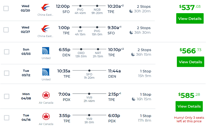207x130 pixels.
Task: Tick the checkbox for Wed 02/27 flight
Action: point(6,30)
